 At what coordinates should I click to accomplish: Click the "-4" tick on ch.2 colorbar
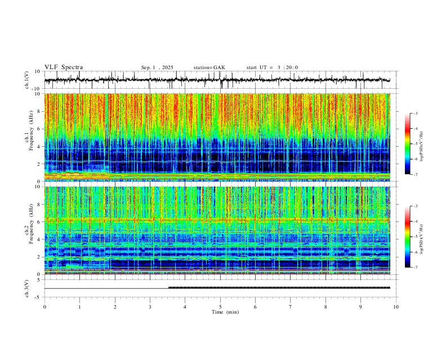click(416, 221)
